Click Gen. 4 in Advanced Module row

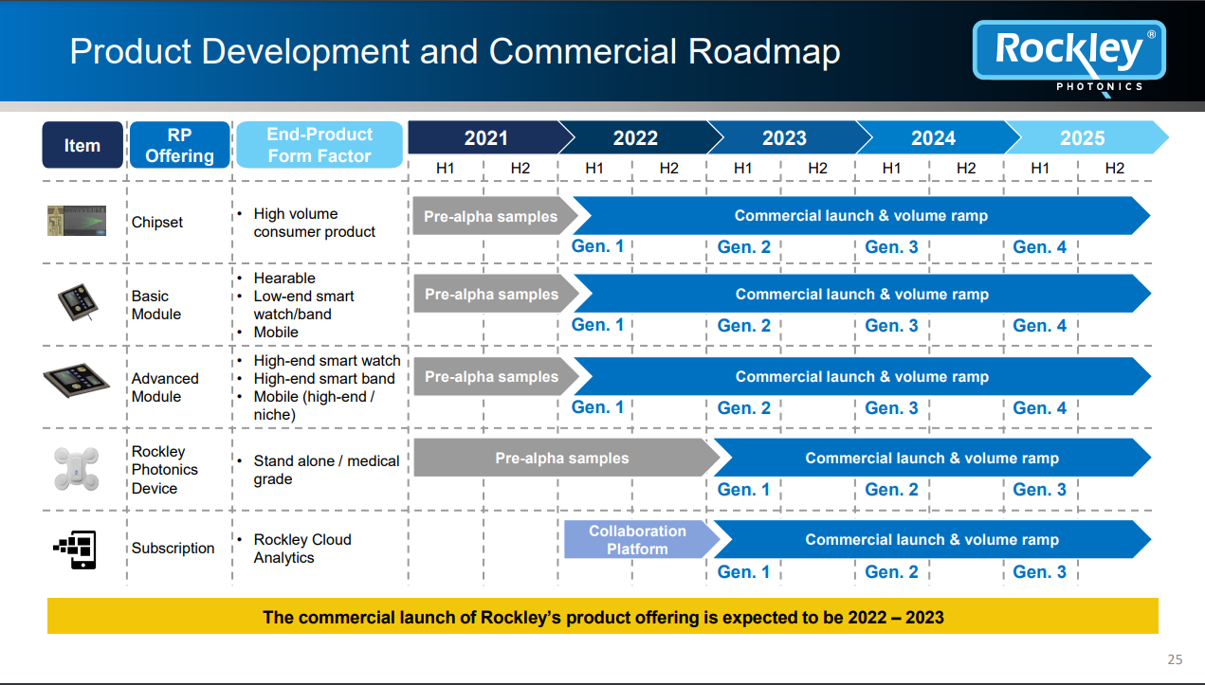point(1040,407)
